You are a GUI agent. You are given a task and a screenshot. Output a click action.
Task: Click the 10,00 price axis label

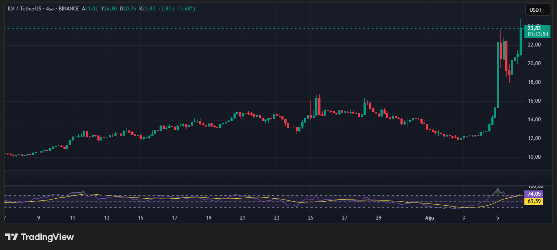point(534,157)
